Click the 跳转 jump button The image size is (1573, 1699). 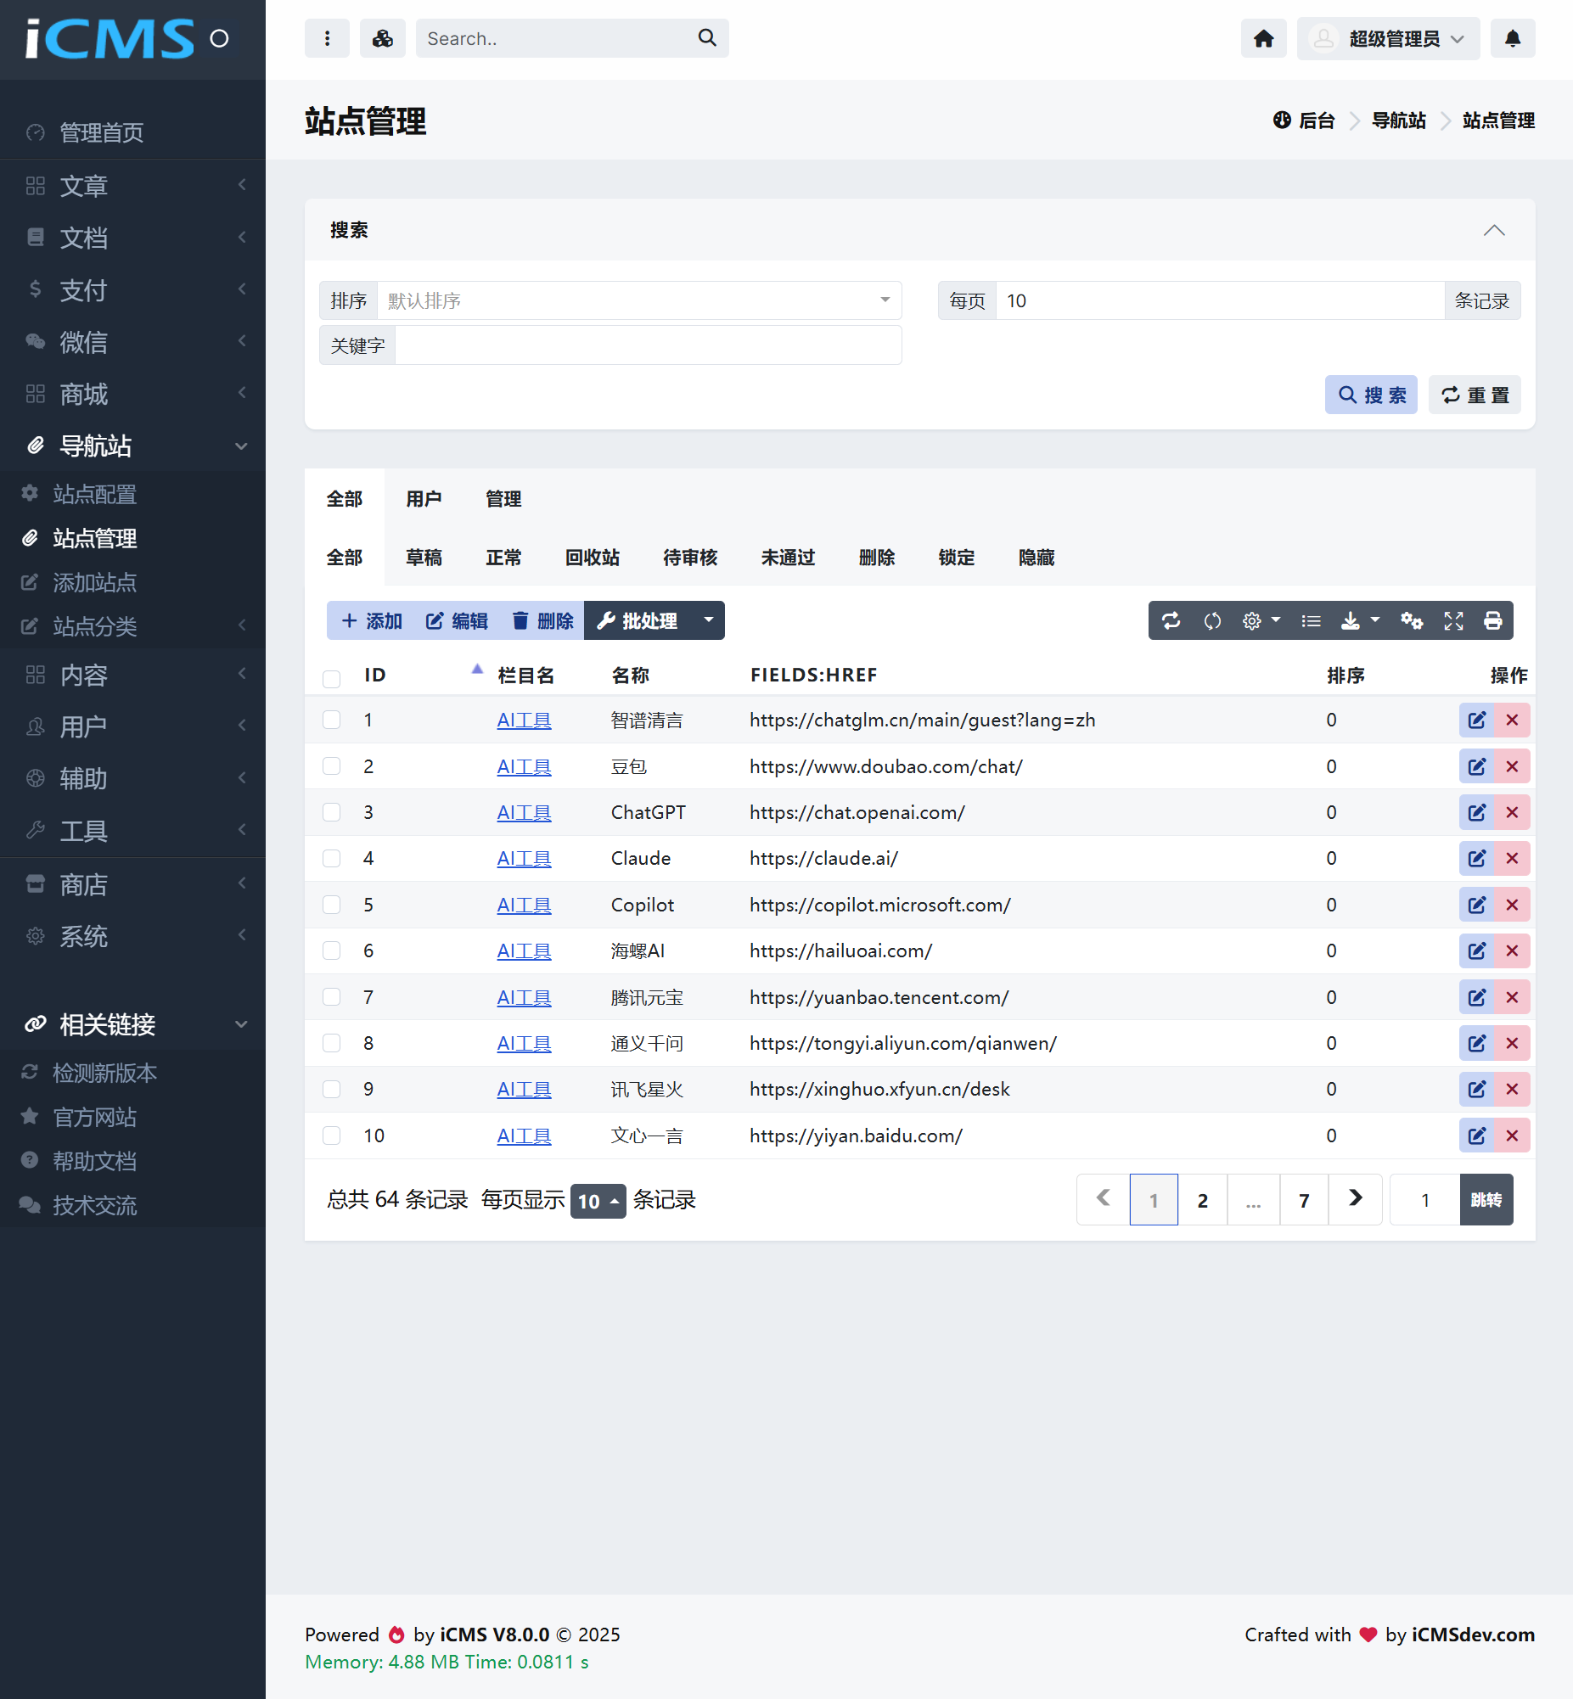1486,1201
